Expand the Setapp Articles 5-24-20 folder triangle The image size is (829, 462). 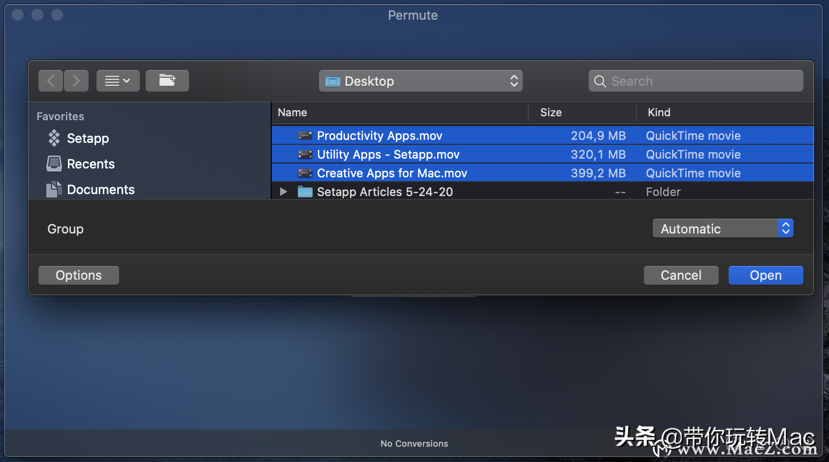(284, 192)
